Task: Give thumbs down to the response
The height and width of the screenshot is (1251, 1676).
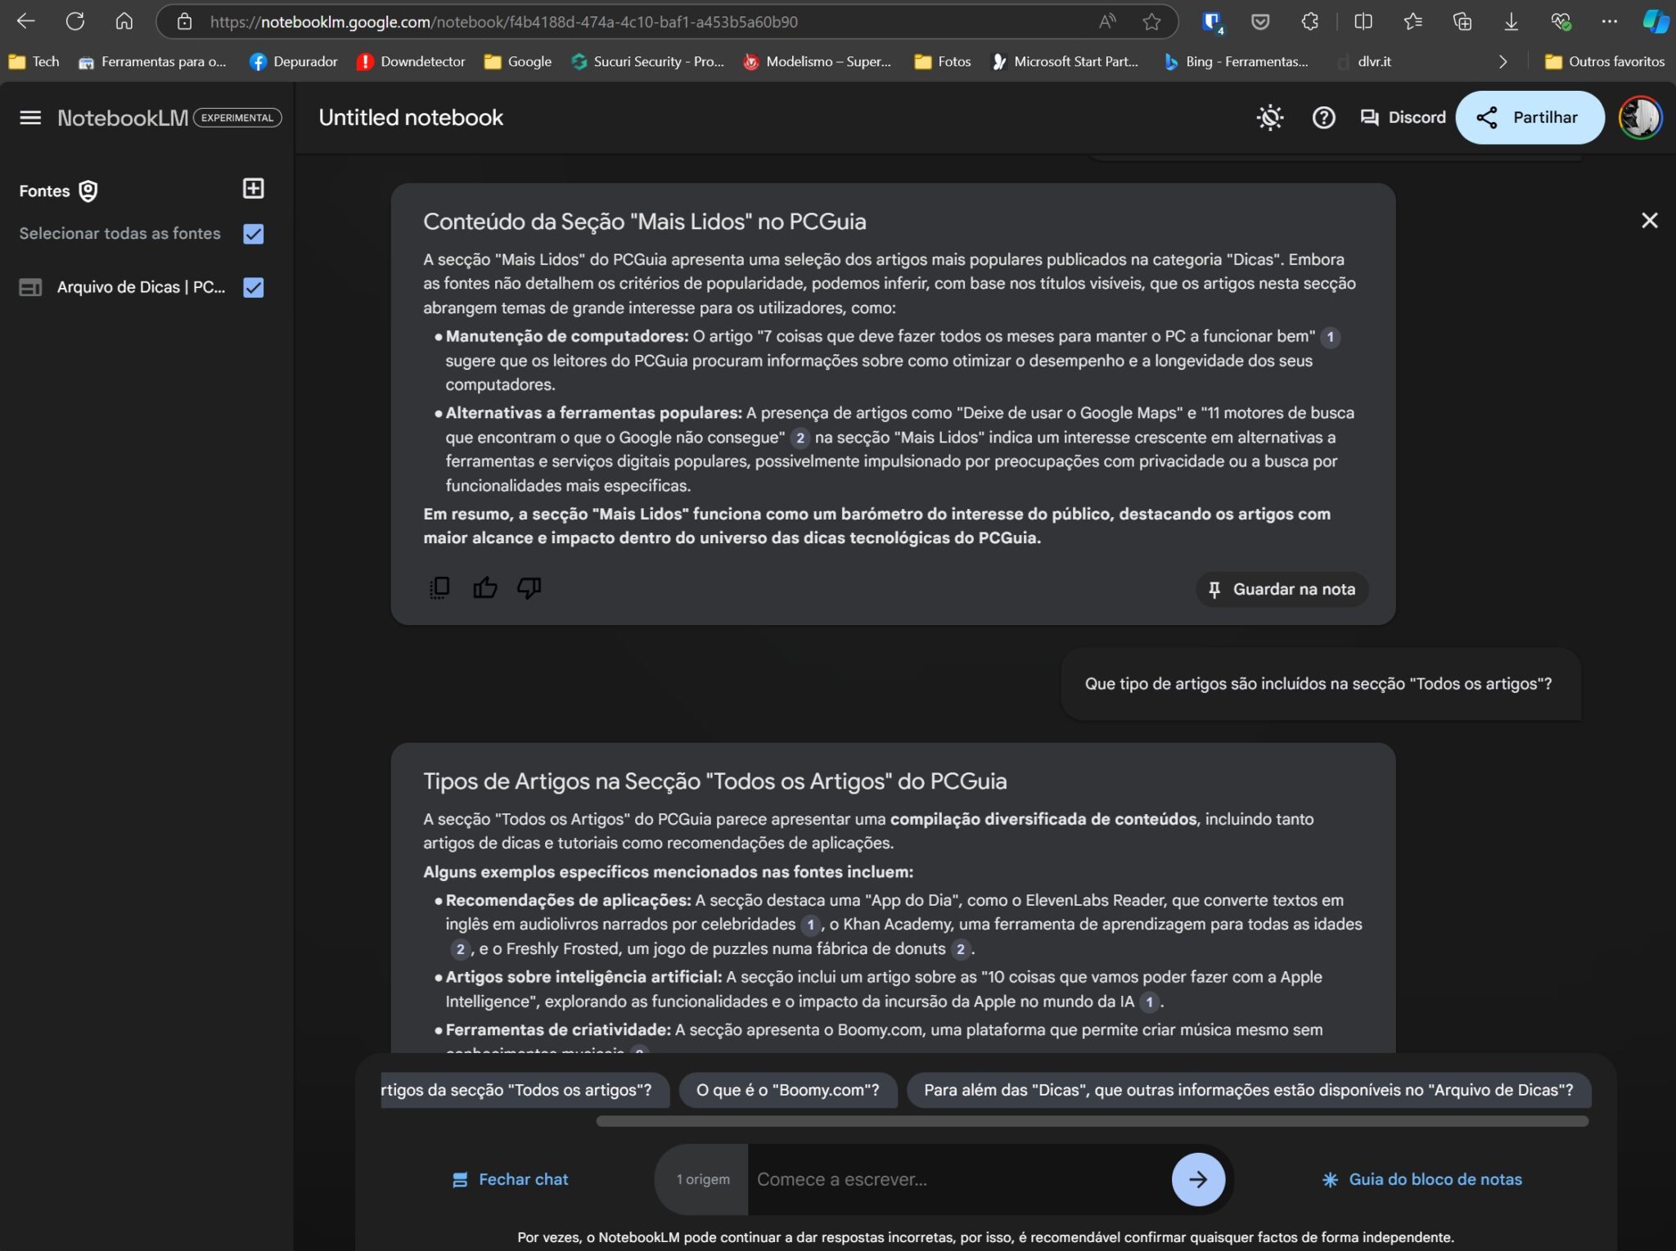Action: click(x=529, y=588)
